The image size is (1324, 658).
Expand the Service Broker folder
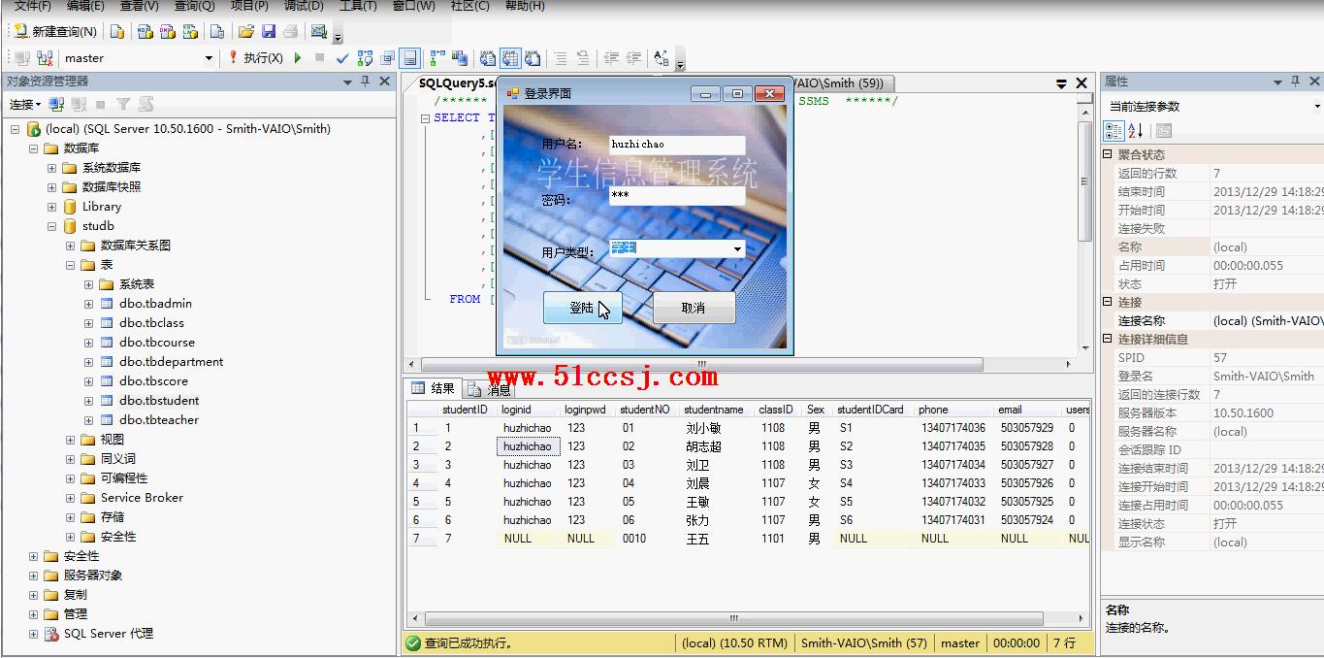click(70, 498)
